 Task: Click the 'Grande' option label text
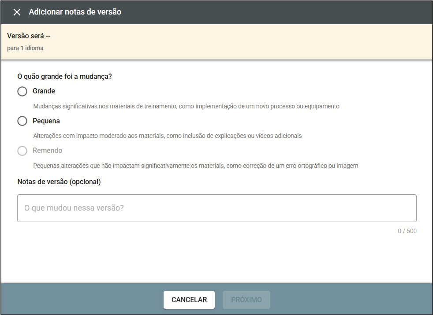point(44,91)
